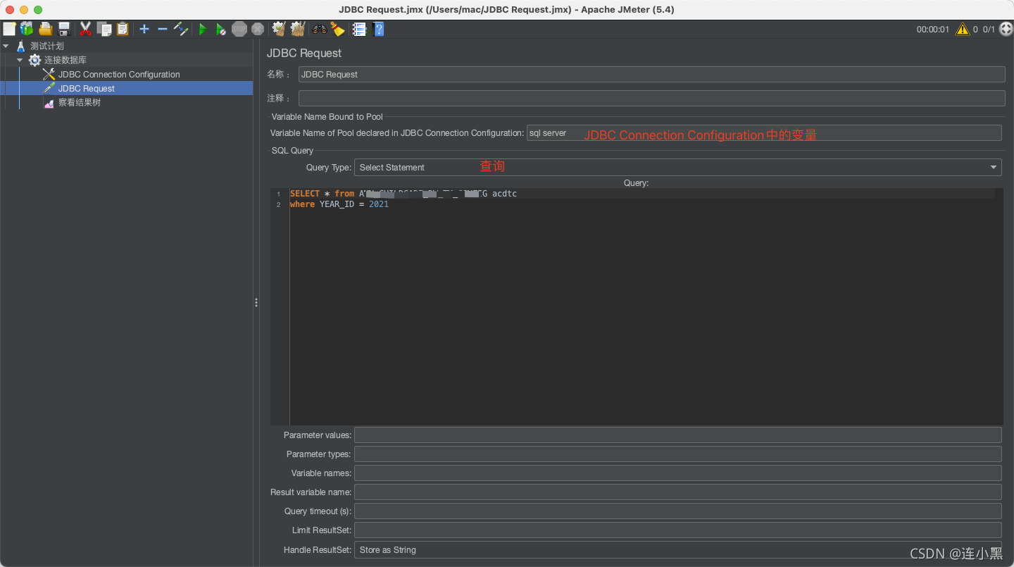
Task: Expand all tree nodes with plus icon
Action: point(144,29)
